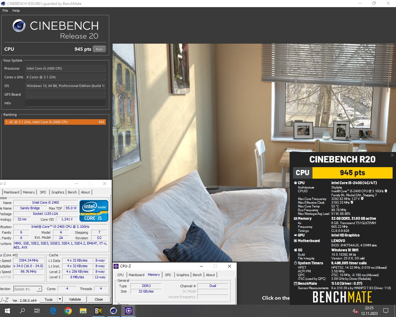Open Task View on taskbar

[37, 311]
